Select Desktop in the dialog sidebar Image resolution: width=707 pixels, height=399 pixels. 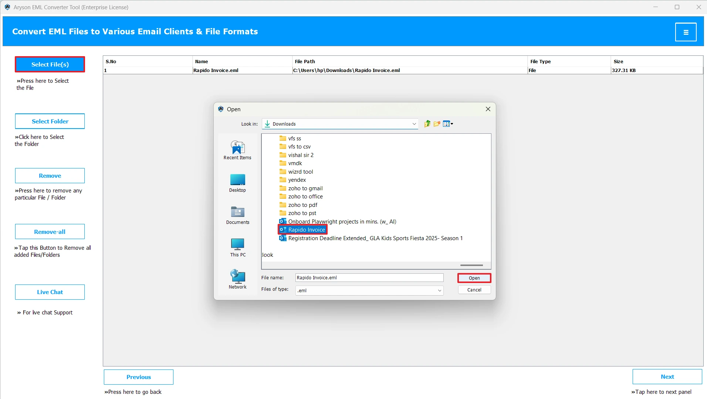(x=237, y=183)
